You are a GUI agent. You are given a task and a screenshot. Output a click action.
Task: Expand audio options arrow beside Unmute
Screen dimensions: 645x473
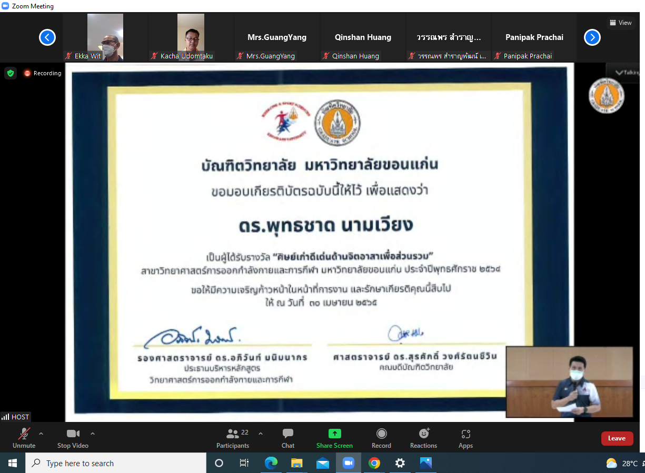coord(41,434)
